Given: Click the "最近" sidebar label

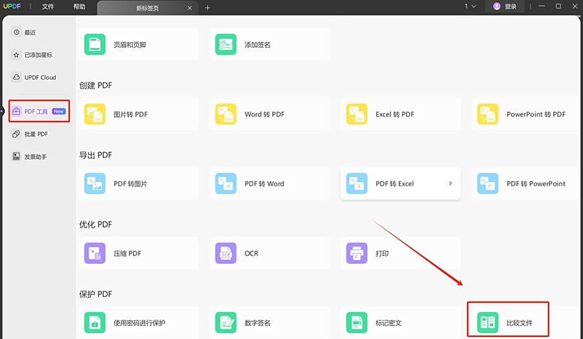Looking at the screenshot, I should pos(30,32).
